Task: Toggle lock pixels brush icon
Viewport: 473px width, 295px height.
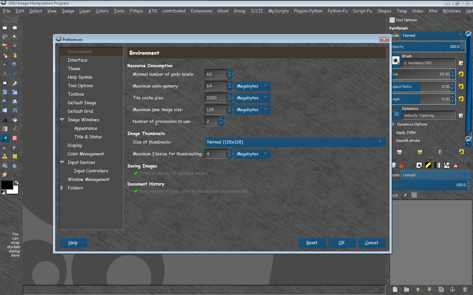Action: (405, 195)
